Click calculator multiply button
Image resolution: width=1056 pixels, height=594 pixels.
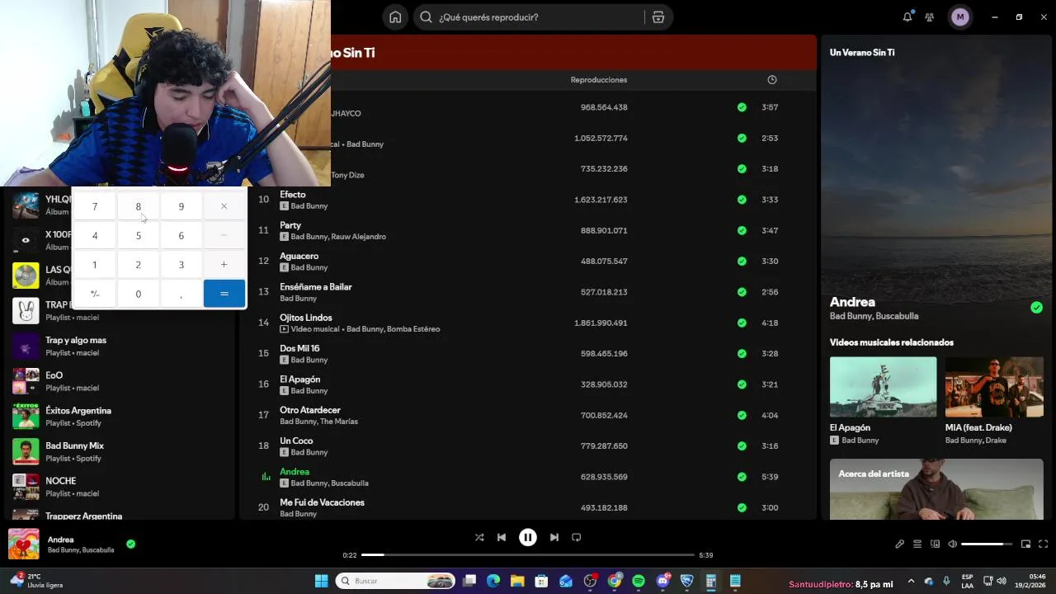coord(224,206)
